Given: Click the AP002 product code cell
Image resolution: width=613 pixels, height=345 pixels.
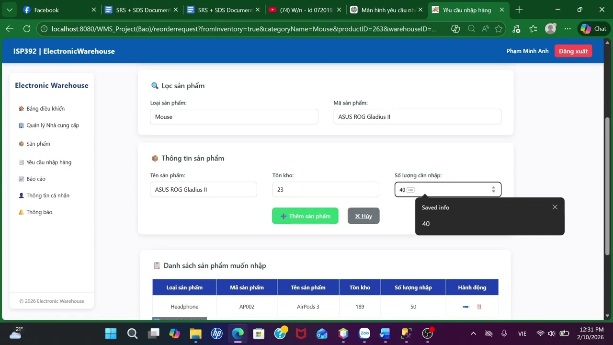Looking at the screenshot, I should [x=247, y=307].
